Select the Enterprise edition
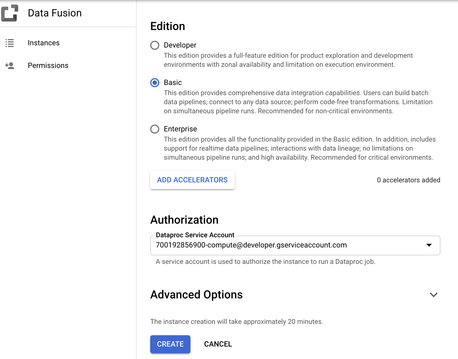 click(155, 129)
